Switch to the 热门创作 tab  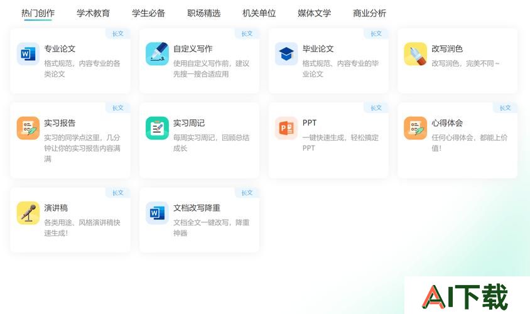pos(38,13)
